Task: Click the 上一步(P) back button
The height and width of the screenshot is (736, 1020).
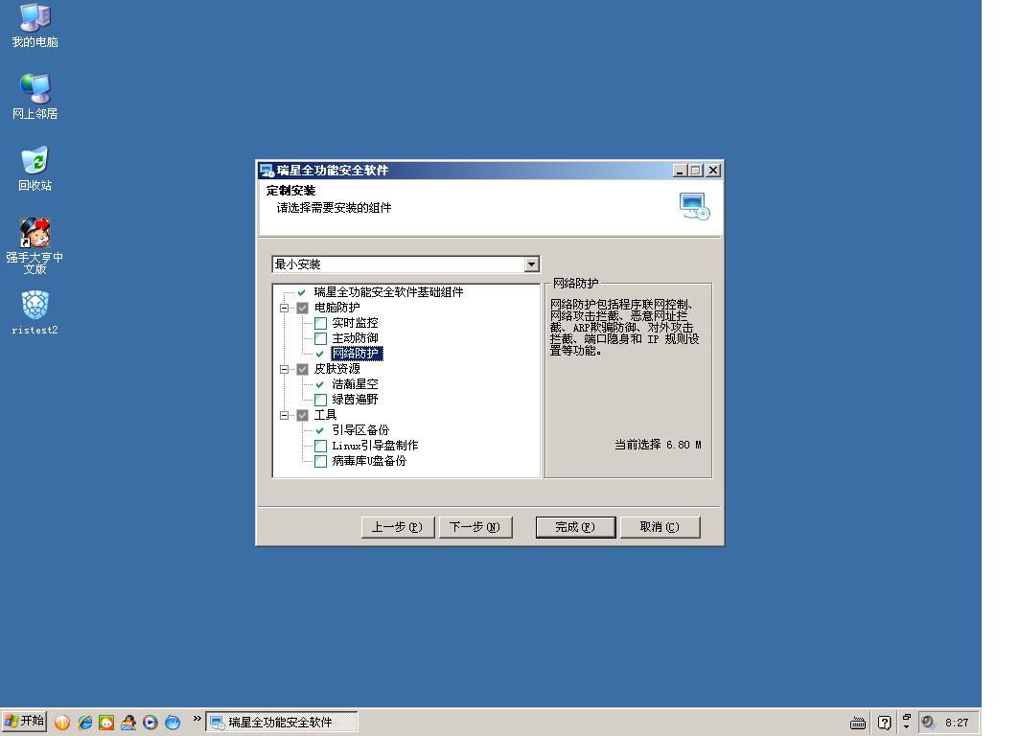Action: coord(398,527)
